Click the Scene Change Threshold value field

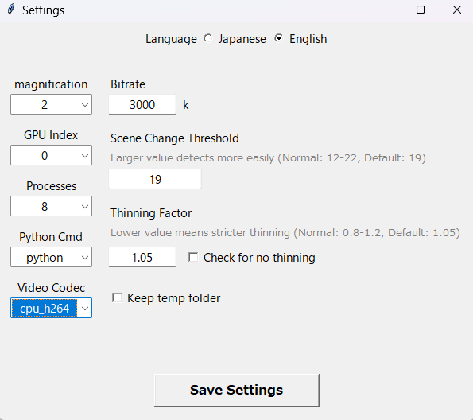click(155, 179)
